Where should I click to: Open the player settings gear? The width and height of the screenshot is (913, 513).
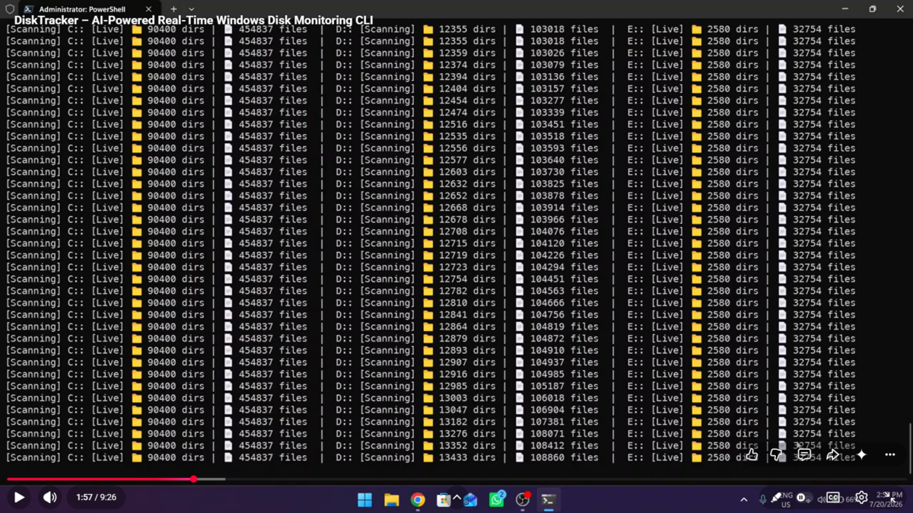click(x=861, y=498)
